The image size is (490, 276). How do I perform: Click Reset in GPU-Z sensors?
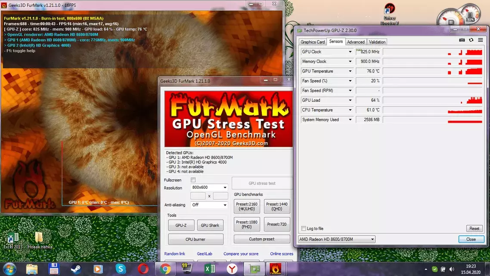click(x=474, y=229)
